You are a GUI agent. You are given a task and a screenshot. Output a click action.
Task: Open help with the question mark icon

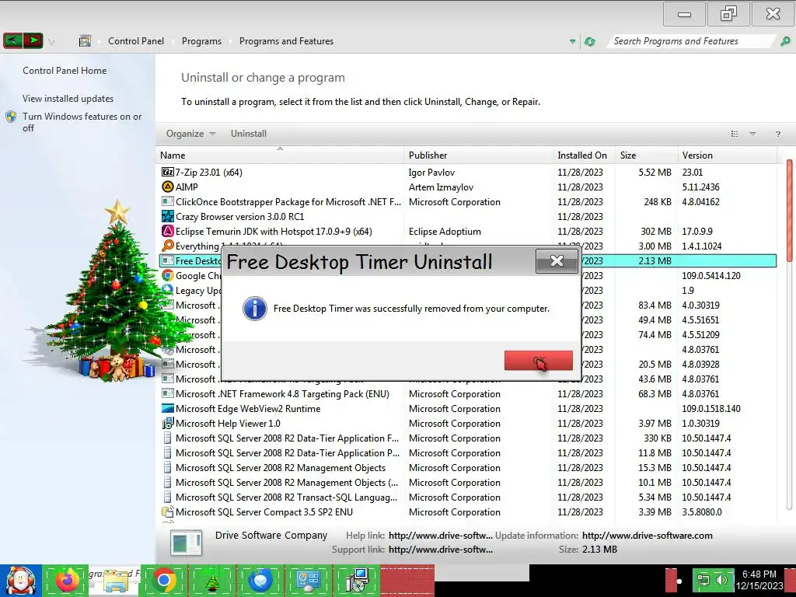[777, 134]
